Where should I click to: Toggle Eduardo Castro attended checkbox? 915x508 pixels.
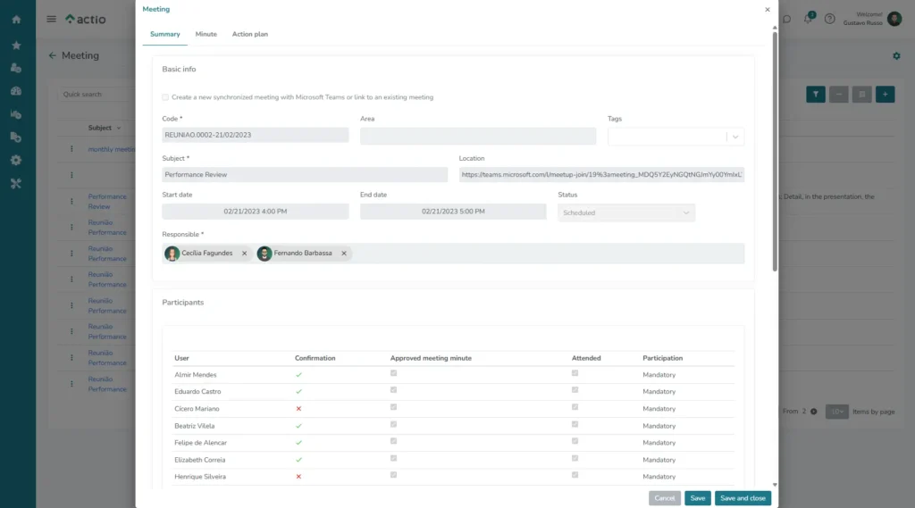point(575,389)
